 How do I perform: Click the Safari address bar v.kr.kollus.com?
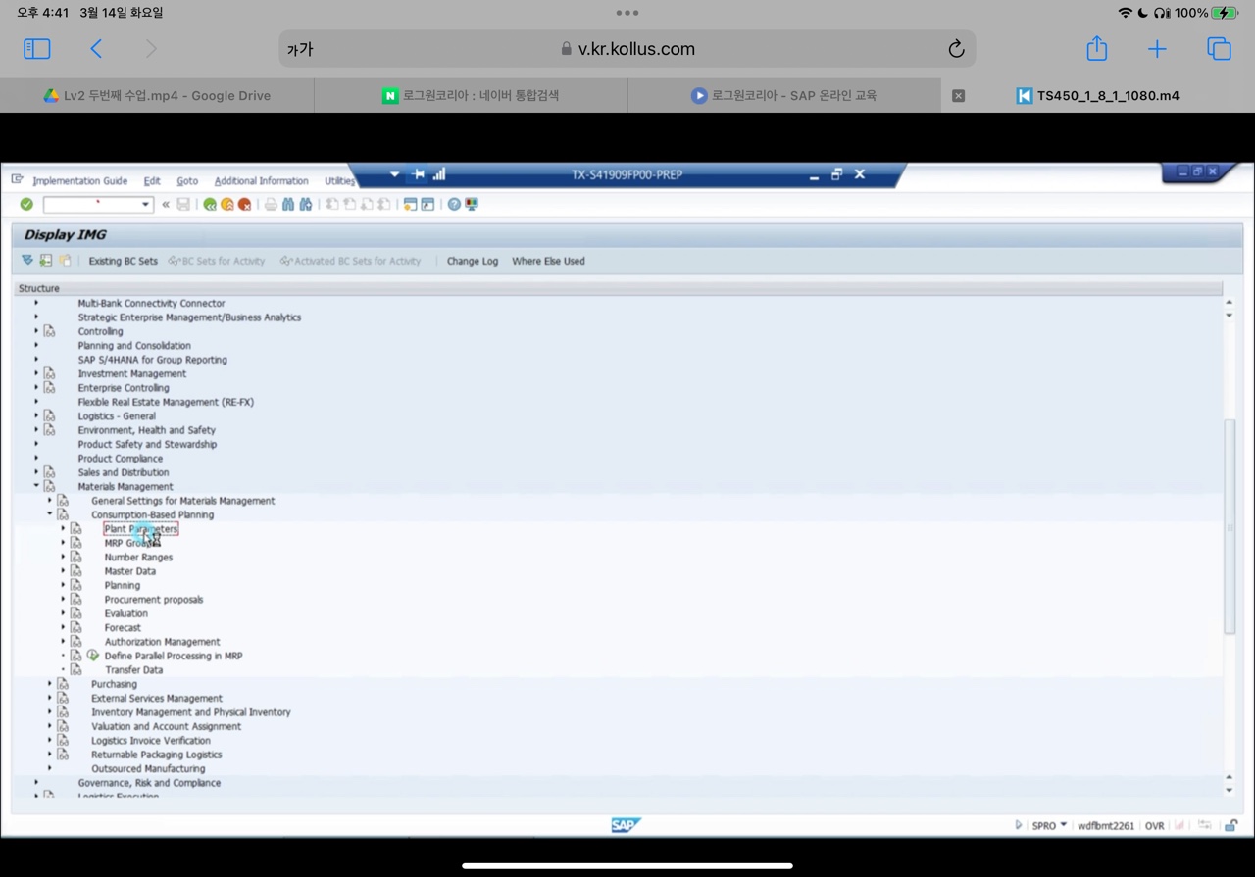pos(627,49)
